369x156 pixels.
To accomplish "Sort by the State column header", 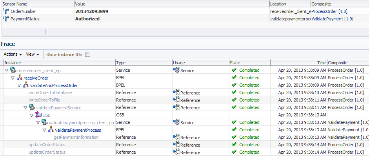I will point(250,63).
